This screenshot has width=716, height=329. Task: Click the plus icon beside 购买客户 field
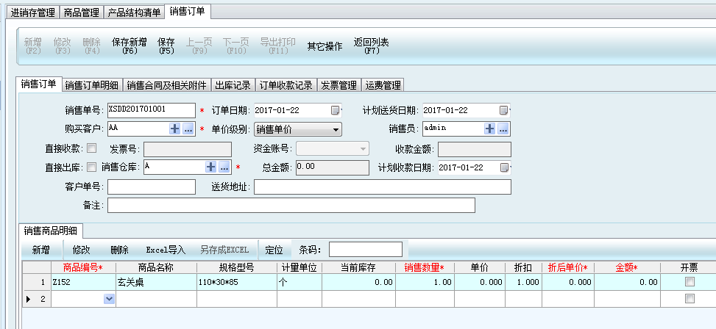[175, 129]
